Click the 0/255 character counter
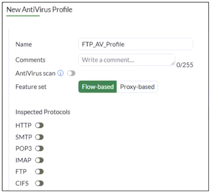211x193 pixels. (185, 65)
